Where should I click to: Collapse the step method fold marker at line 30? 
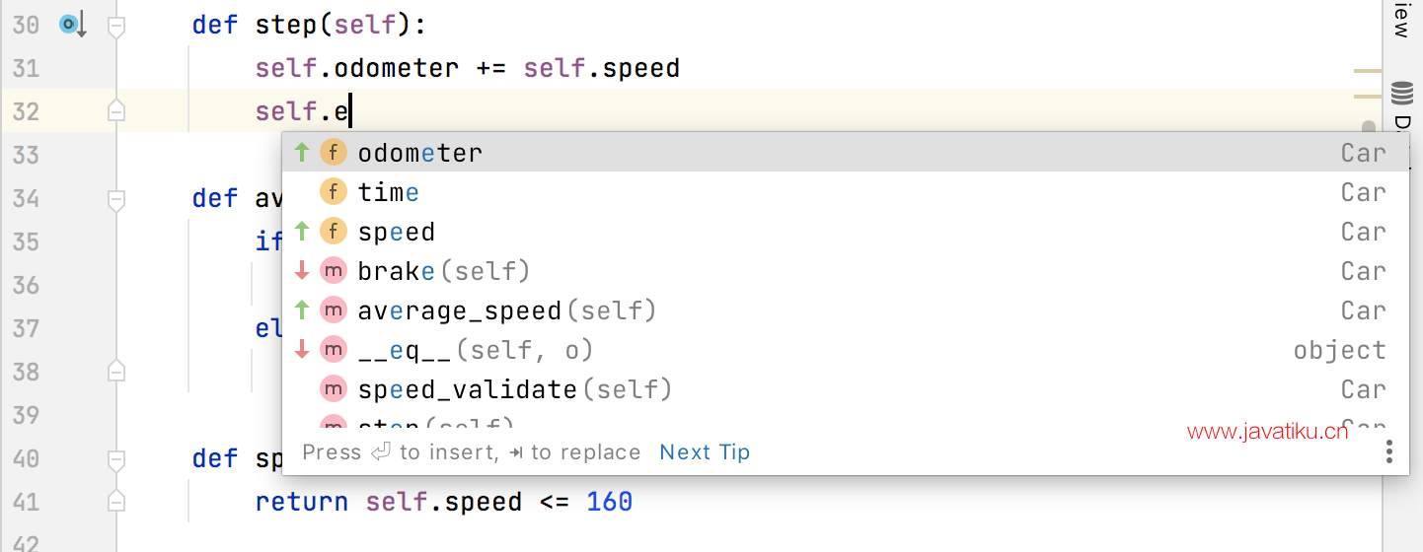[116, 25]
